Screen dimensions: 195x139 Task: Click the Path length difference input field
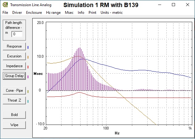point(17,34)
